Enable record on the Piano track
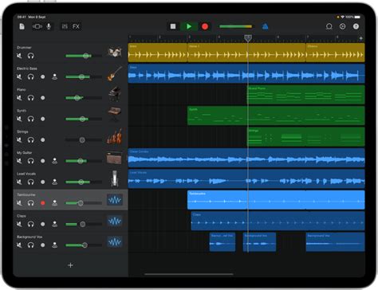This screenshot has height=290, width=378. (x=43, y=98)
